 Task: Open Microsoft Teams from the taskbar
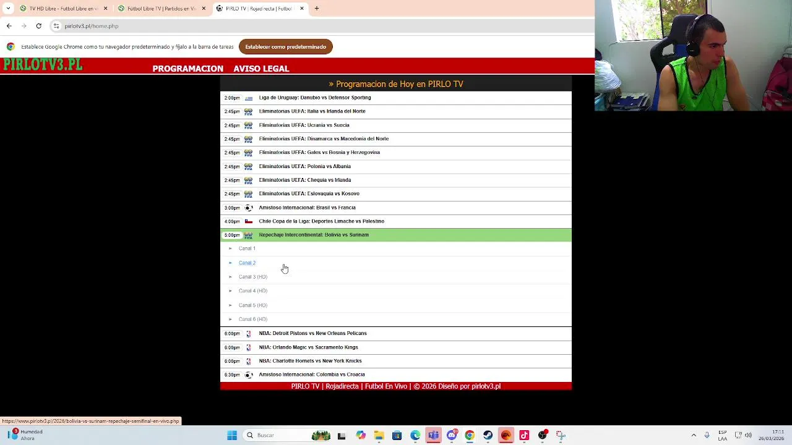[433, 435]
